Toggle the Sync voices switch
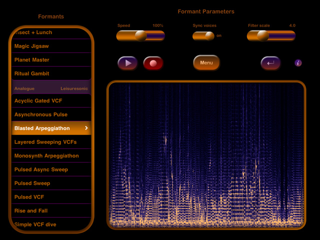This screenshot has height=240, width=320. (203, 36)
